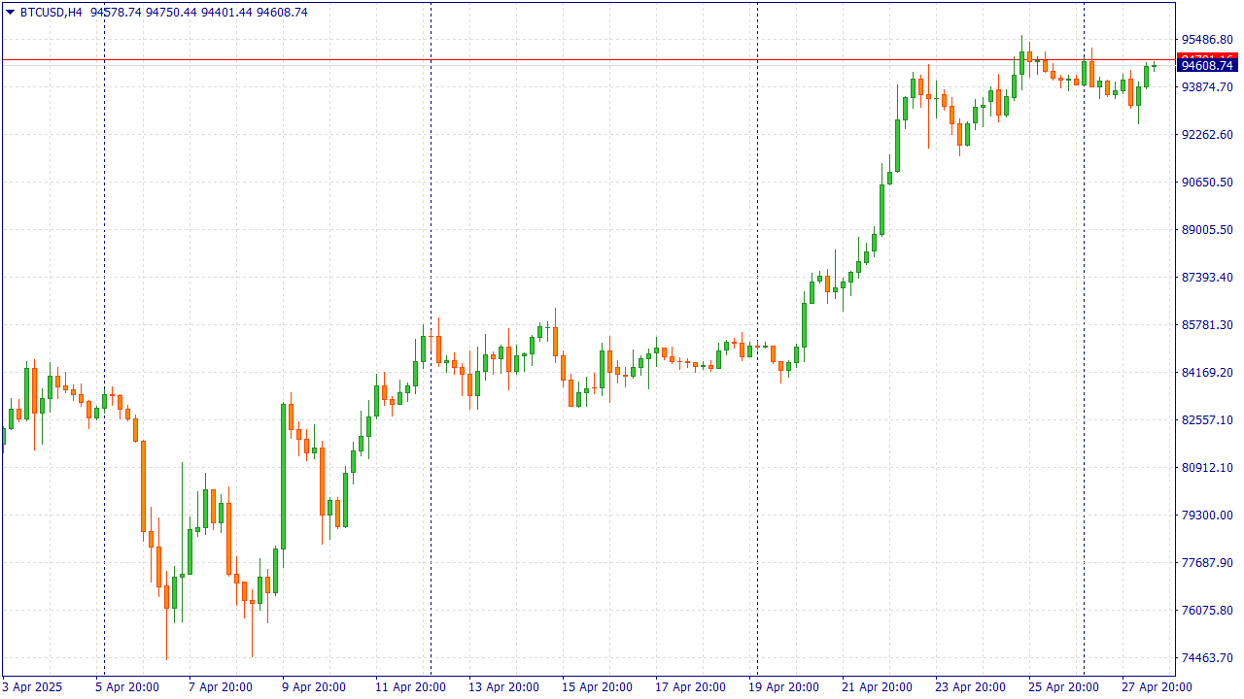Select the 84169.20 price level label
Image resolution: width=1244 pixels, height=699 pixels.
(x=1206, y=373)
